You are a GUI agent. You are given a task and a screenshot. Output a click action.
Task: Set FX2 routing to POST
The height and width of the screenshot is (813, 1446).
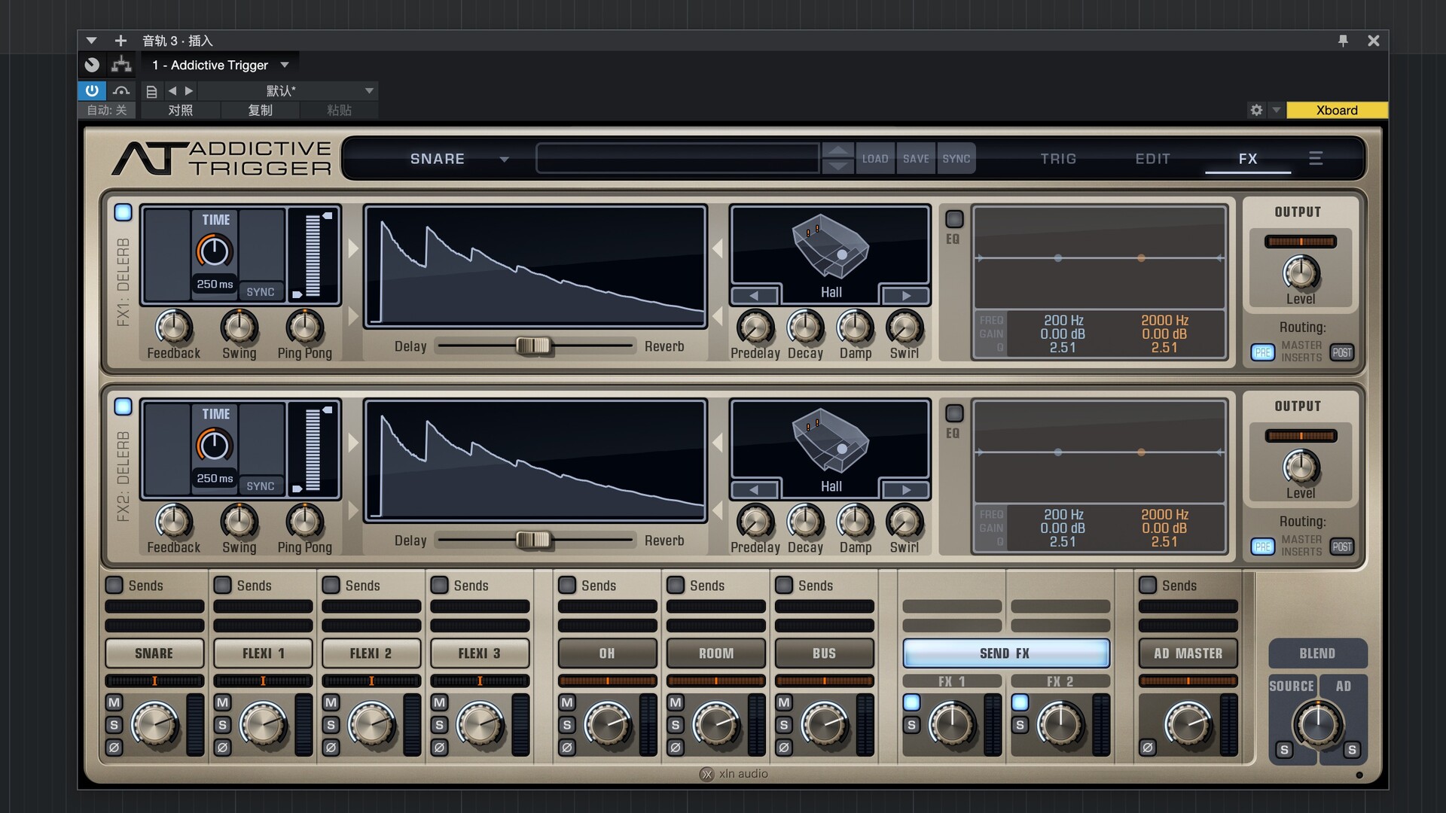coord(1342,547)
